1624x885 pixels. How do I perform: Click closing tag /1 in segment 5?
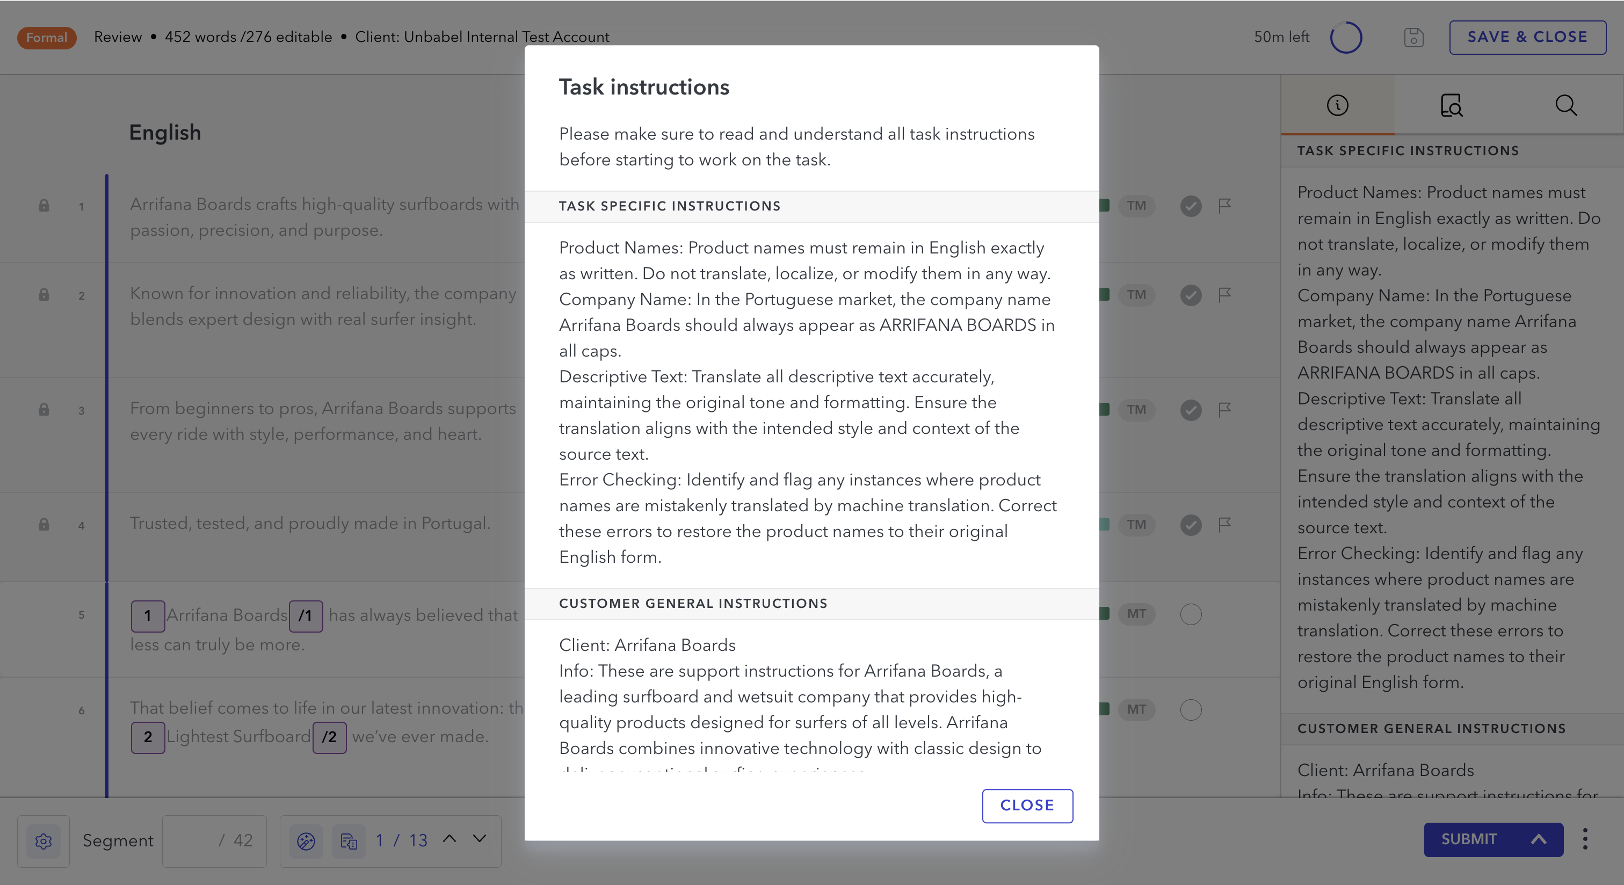point(306,616)
